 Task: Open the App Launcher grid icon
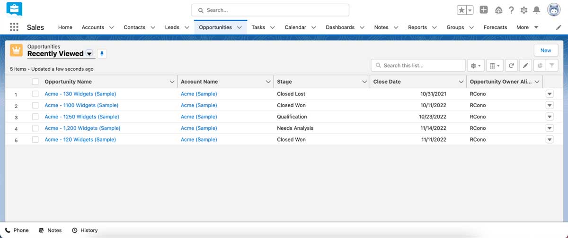tap(14, 27)
